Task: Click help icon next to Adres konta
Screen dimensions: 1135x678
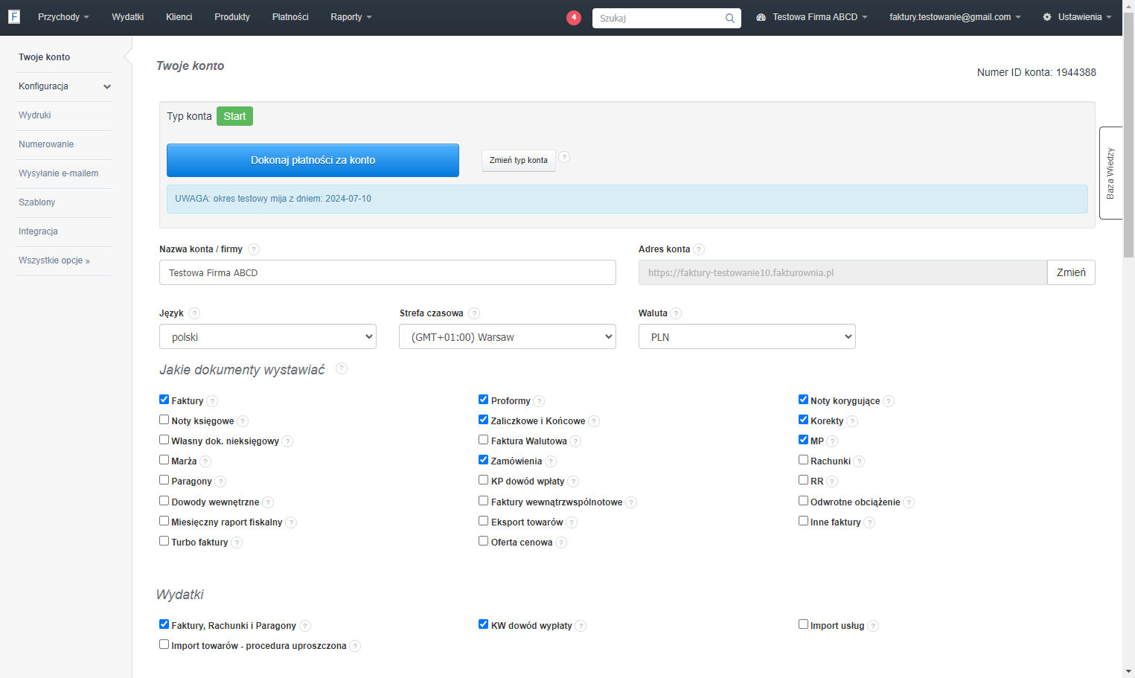Action: coord(699,249)
